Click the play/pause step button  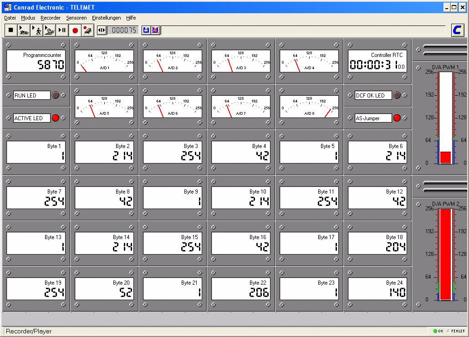[62, 30]
